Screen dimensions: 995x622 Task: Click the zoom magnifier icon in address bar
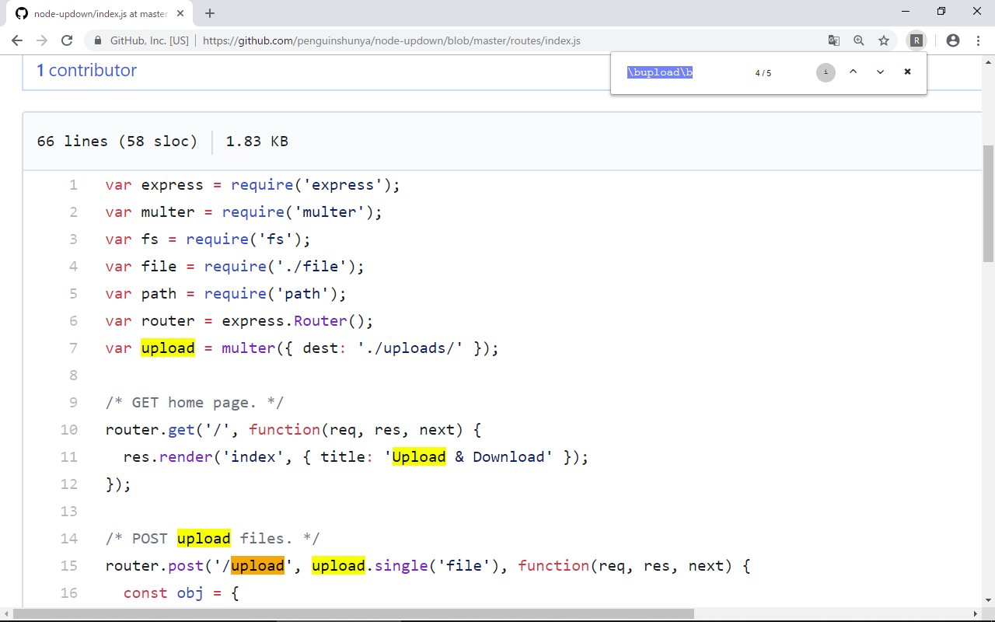[x=859, y=40]
